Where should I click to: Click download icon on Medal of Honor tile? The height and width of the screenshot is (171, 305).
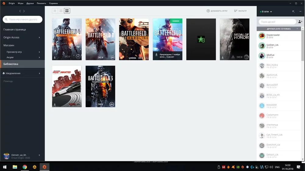pos(223,57)
